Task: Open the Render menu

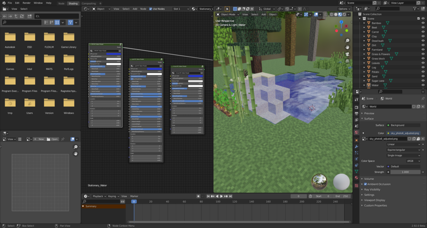Action: point(26,3)
